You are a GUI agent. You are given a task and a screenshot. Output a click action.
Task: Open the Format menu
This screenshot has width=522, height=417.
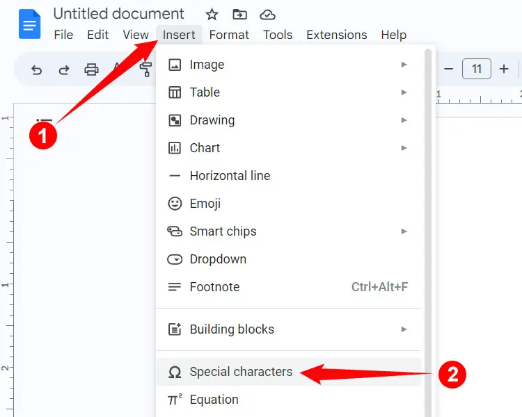click(229, 35)
